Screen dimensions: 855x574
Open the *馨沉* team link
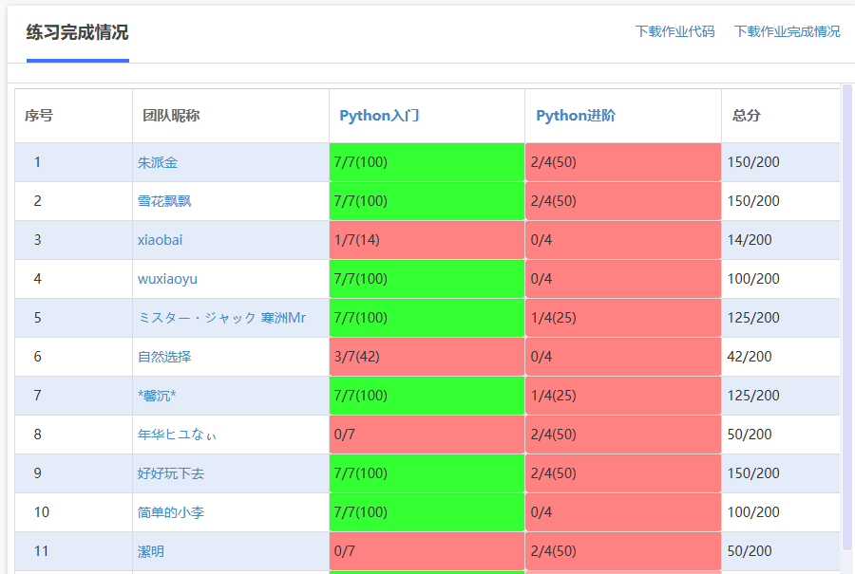[x=157, y=396]
